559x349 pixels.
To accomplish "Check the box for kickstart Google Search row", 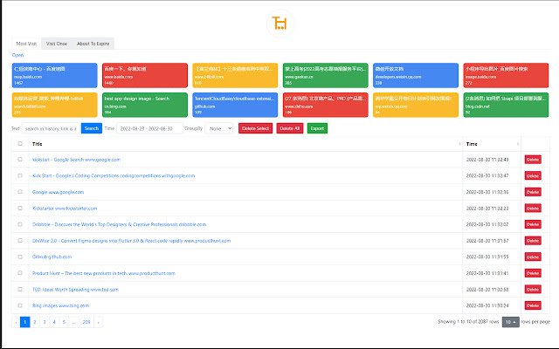I will click(20, 159).
